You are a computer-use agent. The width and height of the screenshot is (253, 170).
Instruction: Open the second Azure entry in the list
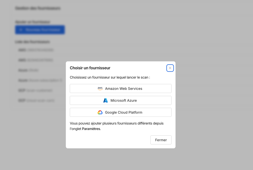click(x=40, y=80)
